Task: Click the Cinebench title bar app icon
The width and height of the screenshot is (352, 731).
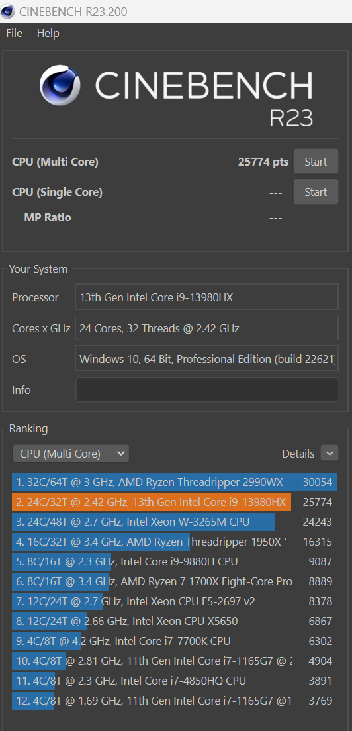Action: click(x=7, y=11)
